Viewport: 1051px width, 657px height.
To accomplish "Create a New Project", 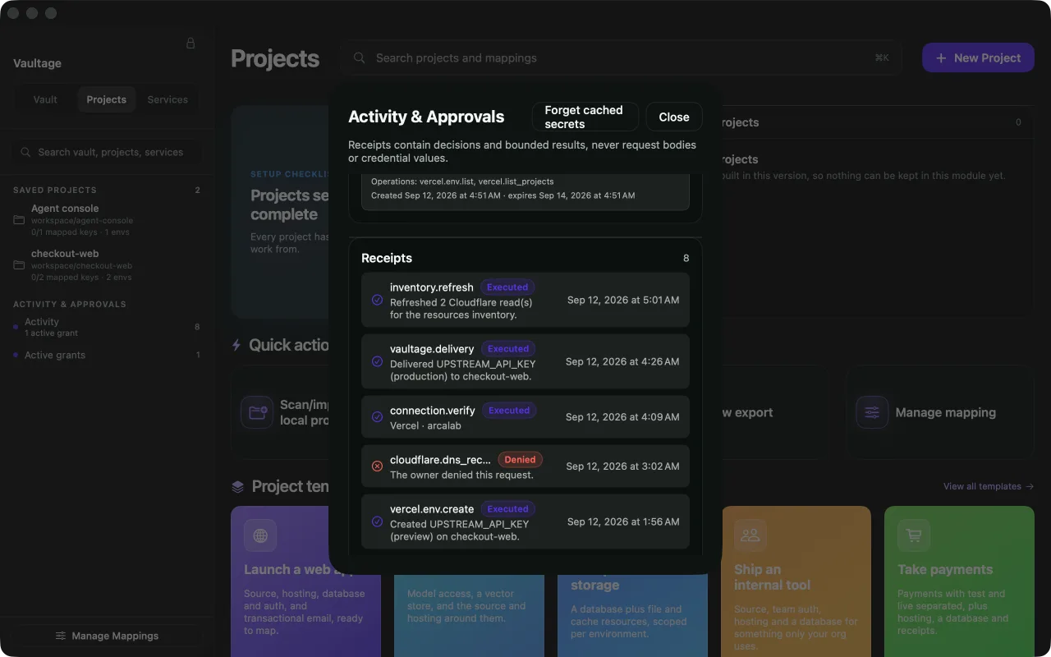I will [978, 57].
